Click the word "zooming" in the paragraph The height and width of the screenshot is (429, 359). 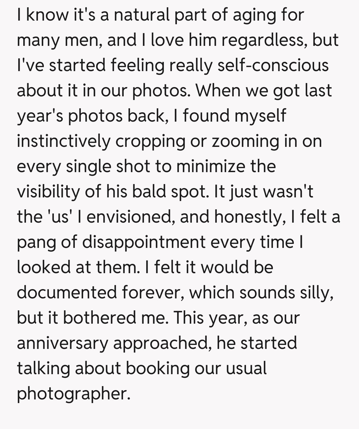(246, 141)
